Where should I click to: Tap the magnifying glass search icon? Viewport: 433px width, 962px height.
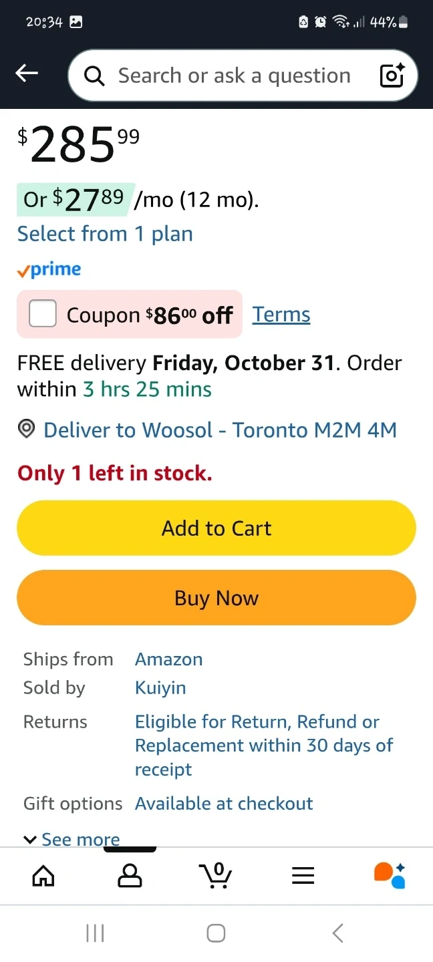tap(95, 76)
